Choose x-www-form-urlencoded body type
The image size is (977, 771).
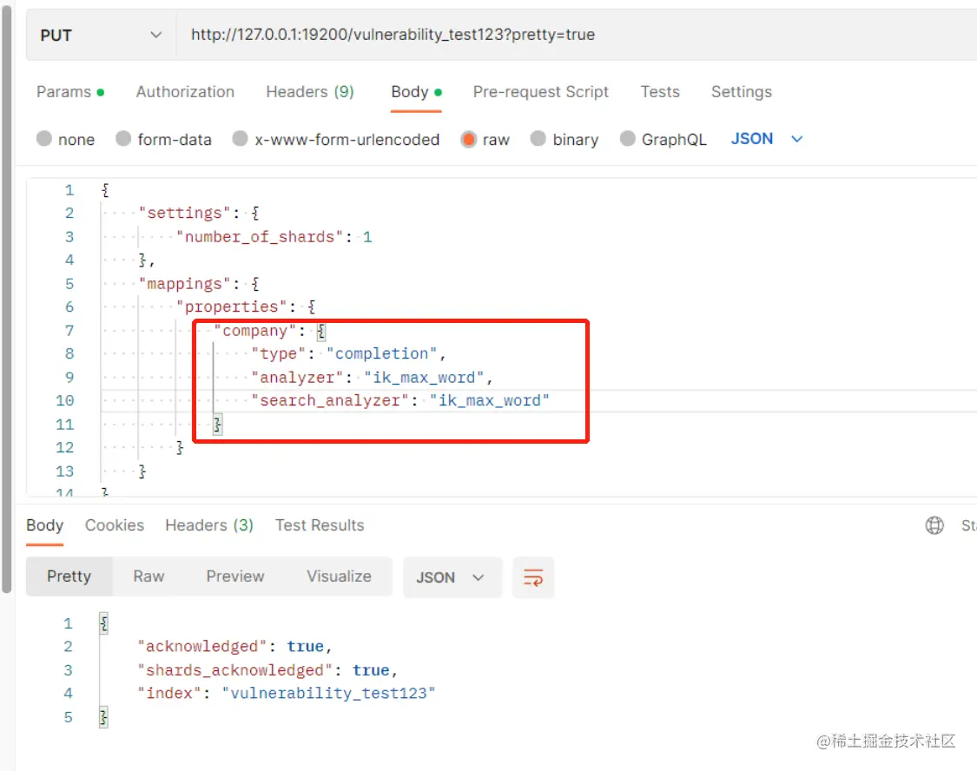pos(336,140)
